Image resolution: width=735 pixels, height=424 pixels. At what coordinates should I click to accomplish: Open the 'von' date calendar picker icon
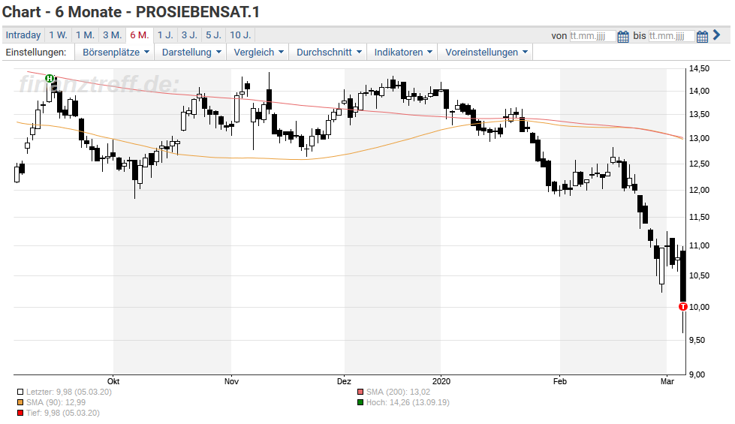(622, 37)
